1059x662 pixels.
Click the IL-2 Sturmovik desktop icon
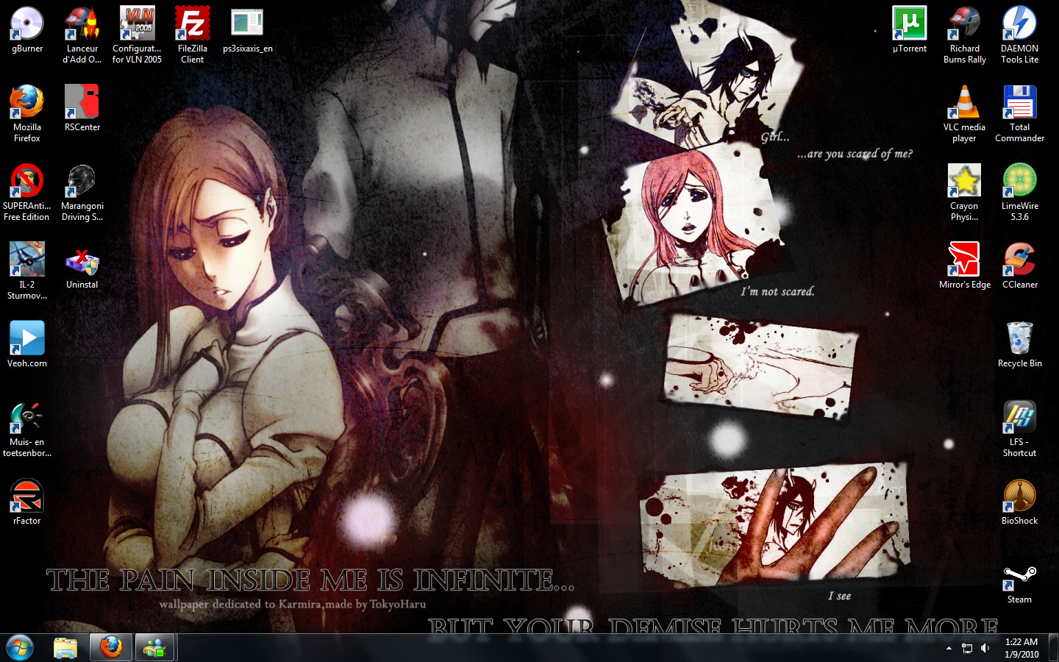click(27, 271)
